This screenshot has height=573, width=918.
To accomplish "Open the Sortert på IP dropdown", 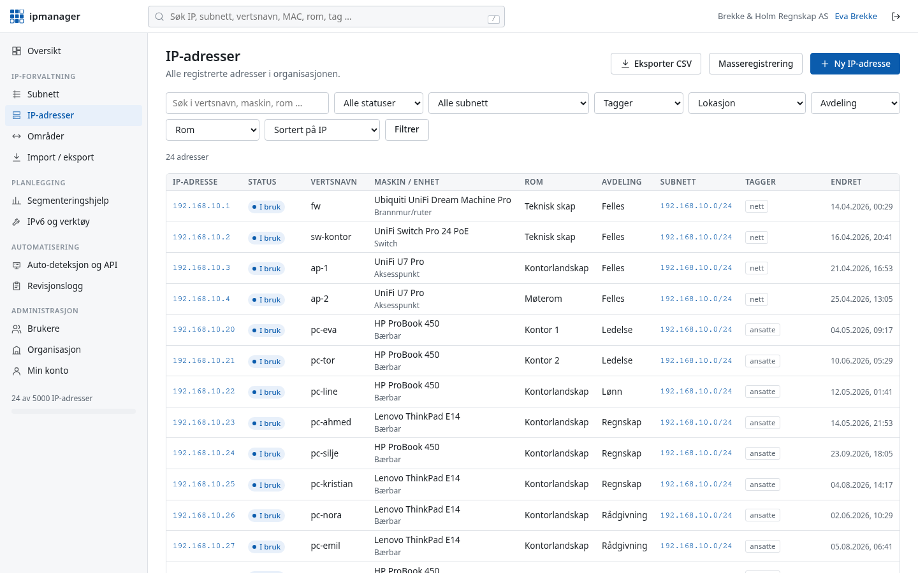I will (322, 130).
